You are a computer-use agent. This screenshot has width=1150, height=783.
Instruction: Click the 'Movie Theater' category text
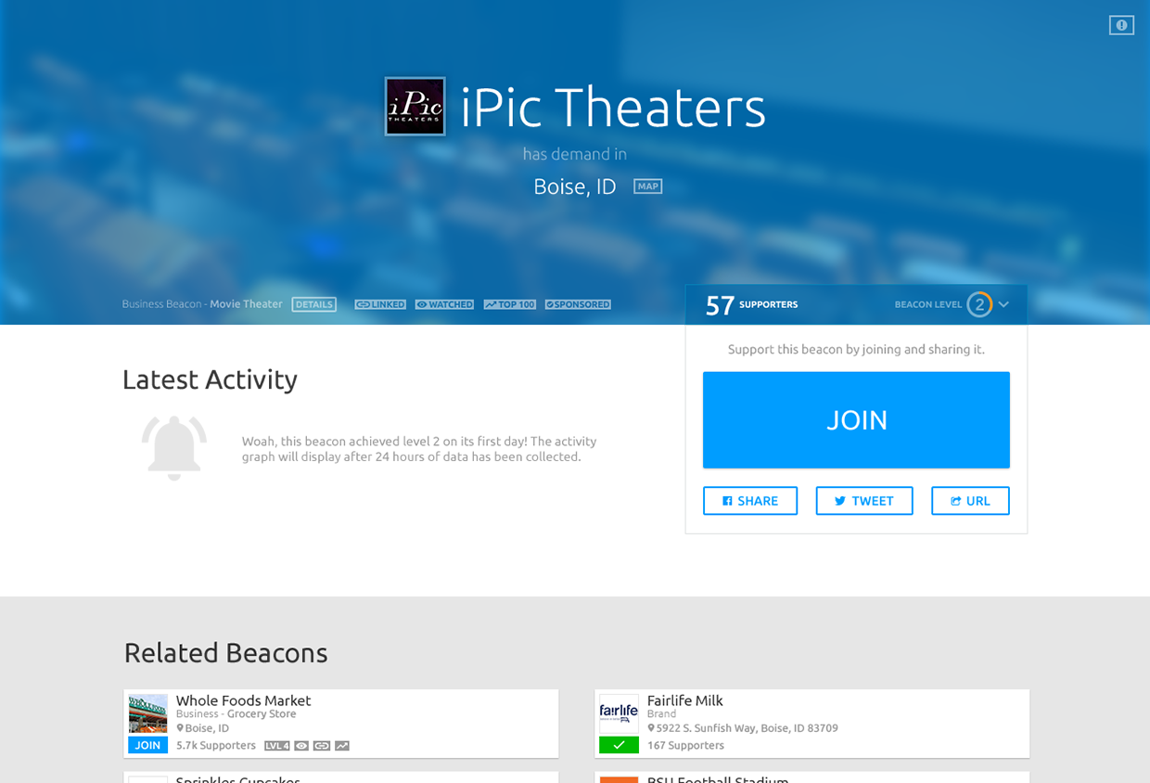[x=246, y=304]
